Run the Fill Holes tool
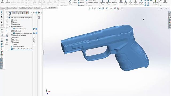 coord(70,2)
